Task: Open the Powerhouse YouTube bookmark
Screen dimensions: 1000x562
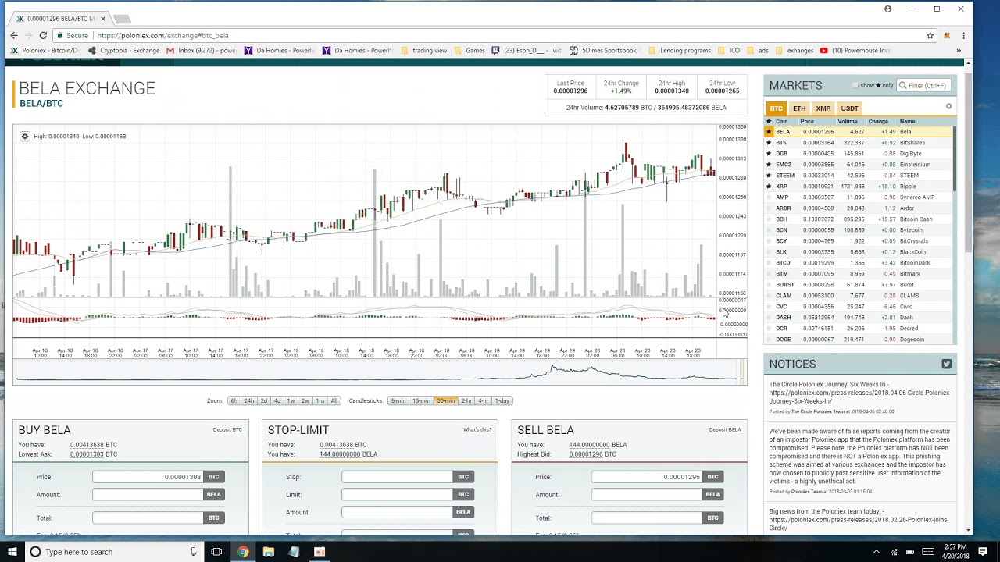Action: pos(855,50)
